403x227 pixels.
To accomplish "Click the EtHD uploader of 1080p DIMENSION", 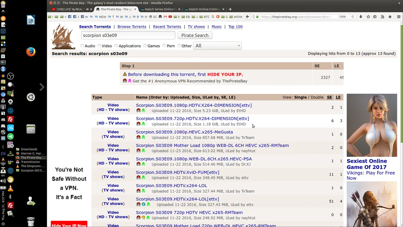I will click(x=241, y=111).
